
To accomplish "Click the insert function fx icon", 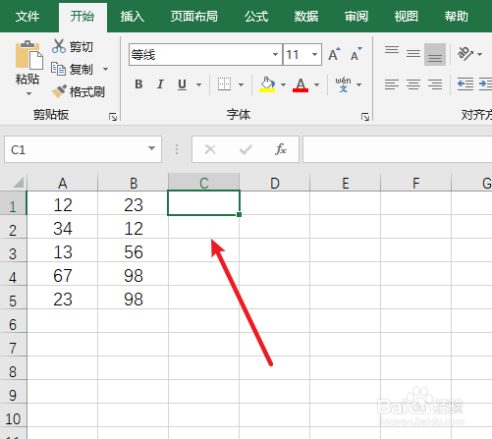I will (281, 149).
